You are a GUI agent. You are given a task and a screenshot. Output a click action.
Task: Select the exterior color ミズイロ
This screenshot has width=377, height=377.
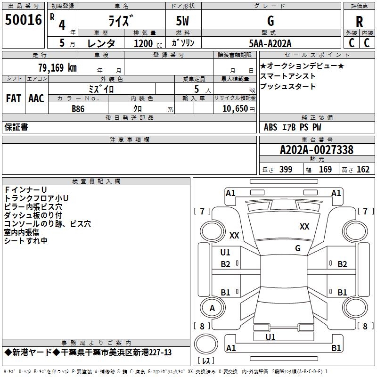101,90
